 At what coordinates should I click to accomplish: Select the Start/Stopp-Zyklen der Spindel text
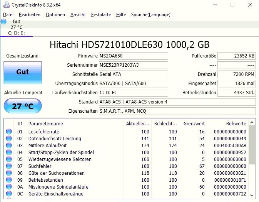pos(61,153)
